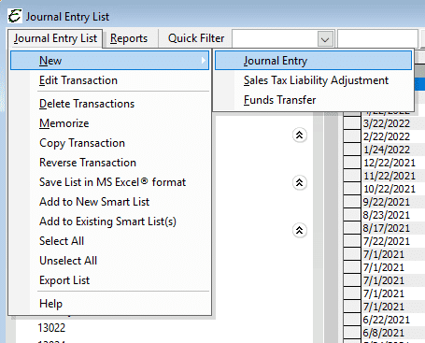
Task: Tick checkbox for 9/22/2021 row
Action: pyautogui.click(x=352, y=202)
